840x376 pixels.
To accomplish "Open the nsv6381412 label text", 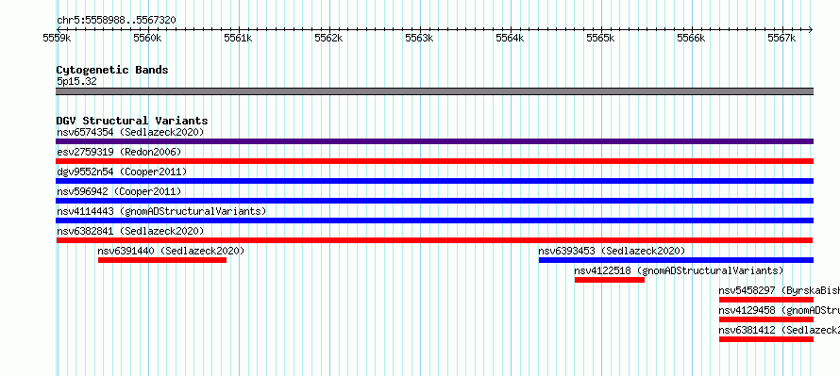I will tap(779, 330).
